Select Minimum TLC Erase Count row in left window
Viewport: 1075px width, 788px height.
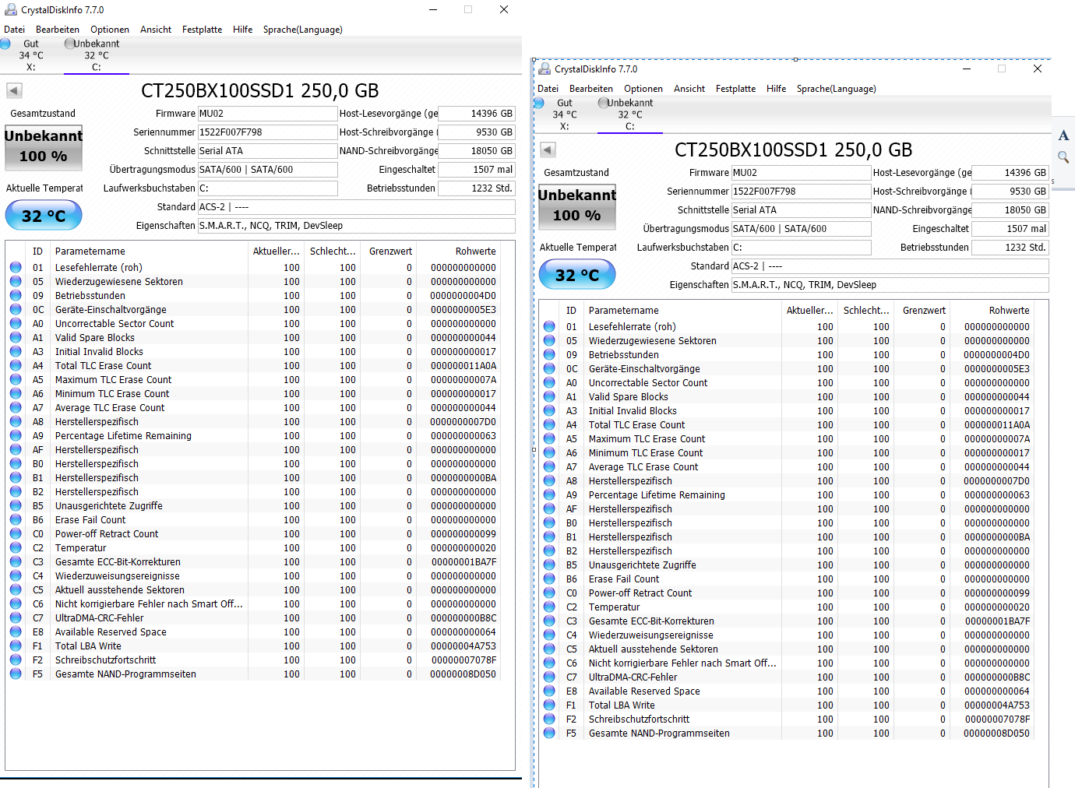(x=253, y=393)
